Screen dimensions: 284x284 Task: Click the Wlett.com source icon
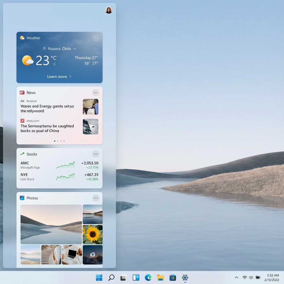pyautogui.click(x=22, y=121)
